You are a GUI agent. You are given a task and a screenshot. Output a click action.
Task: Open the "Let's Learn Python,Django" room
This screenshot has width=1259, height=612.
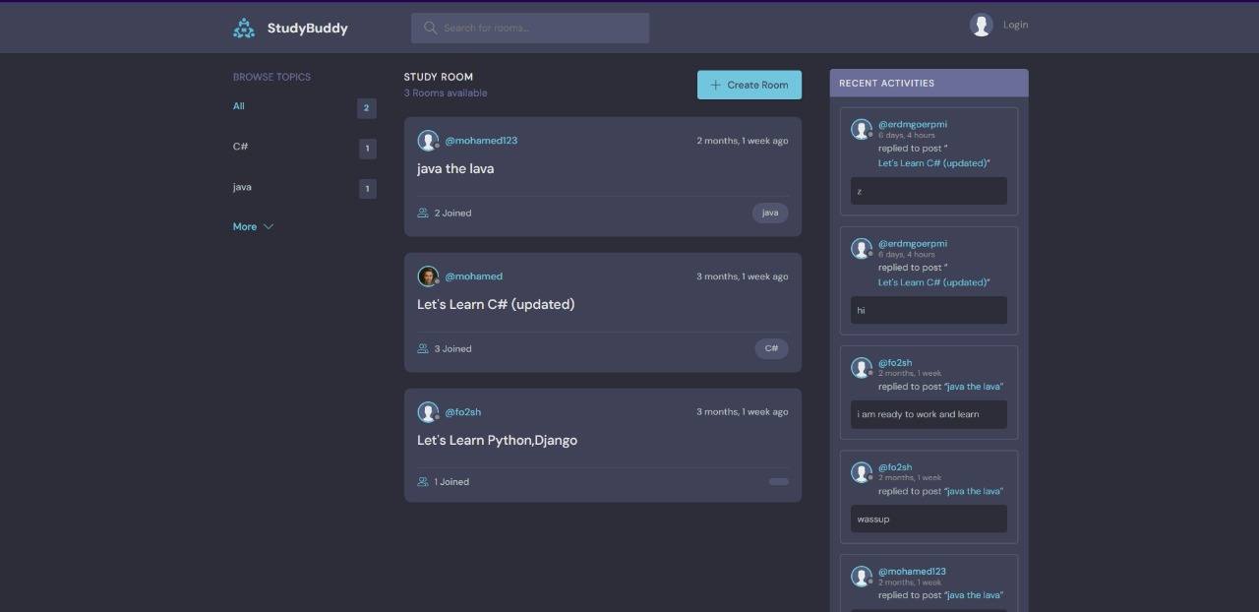pos(497,440)
